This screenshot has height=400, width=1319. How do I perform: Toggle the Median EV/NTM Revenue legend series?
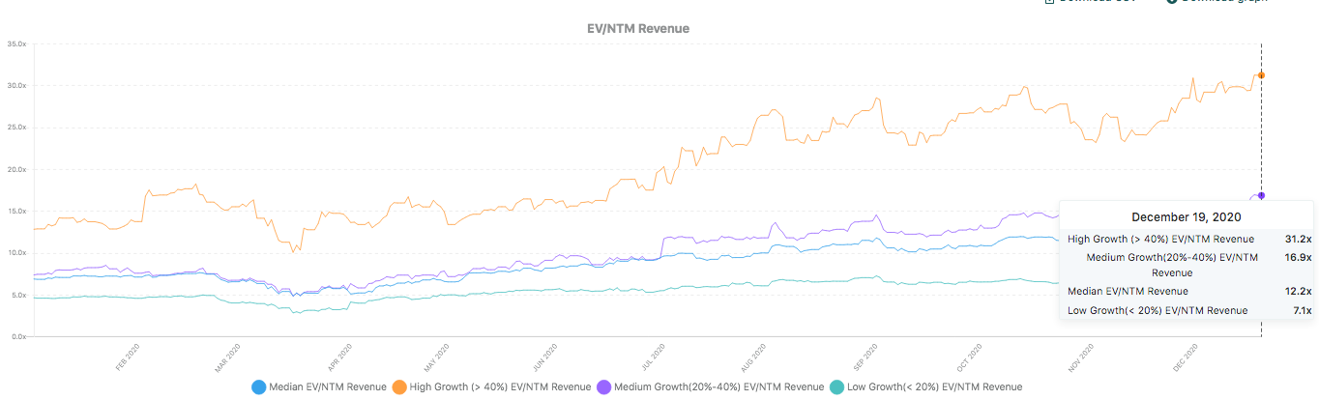pos(318,386)
